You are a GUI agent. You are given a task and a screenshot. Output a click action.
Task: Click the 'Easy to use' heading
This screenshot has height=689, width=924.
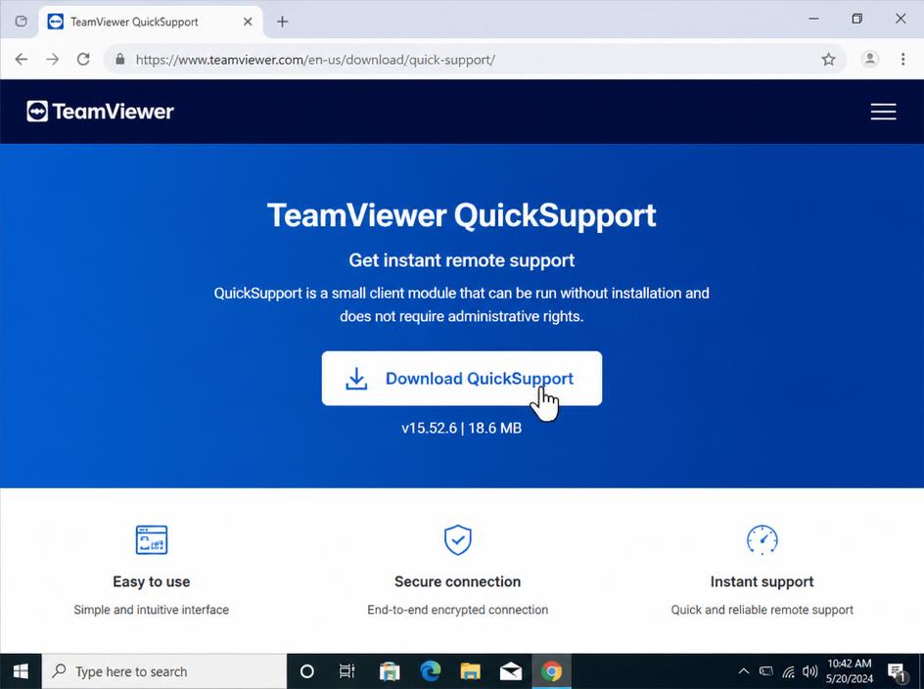(152, 581)
